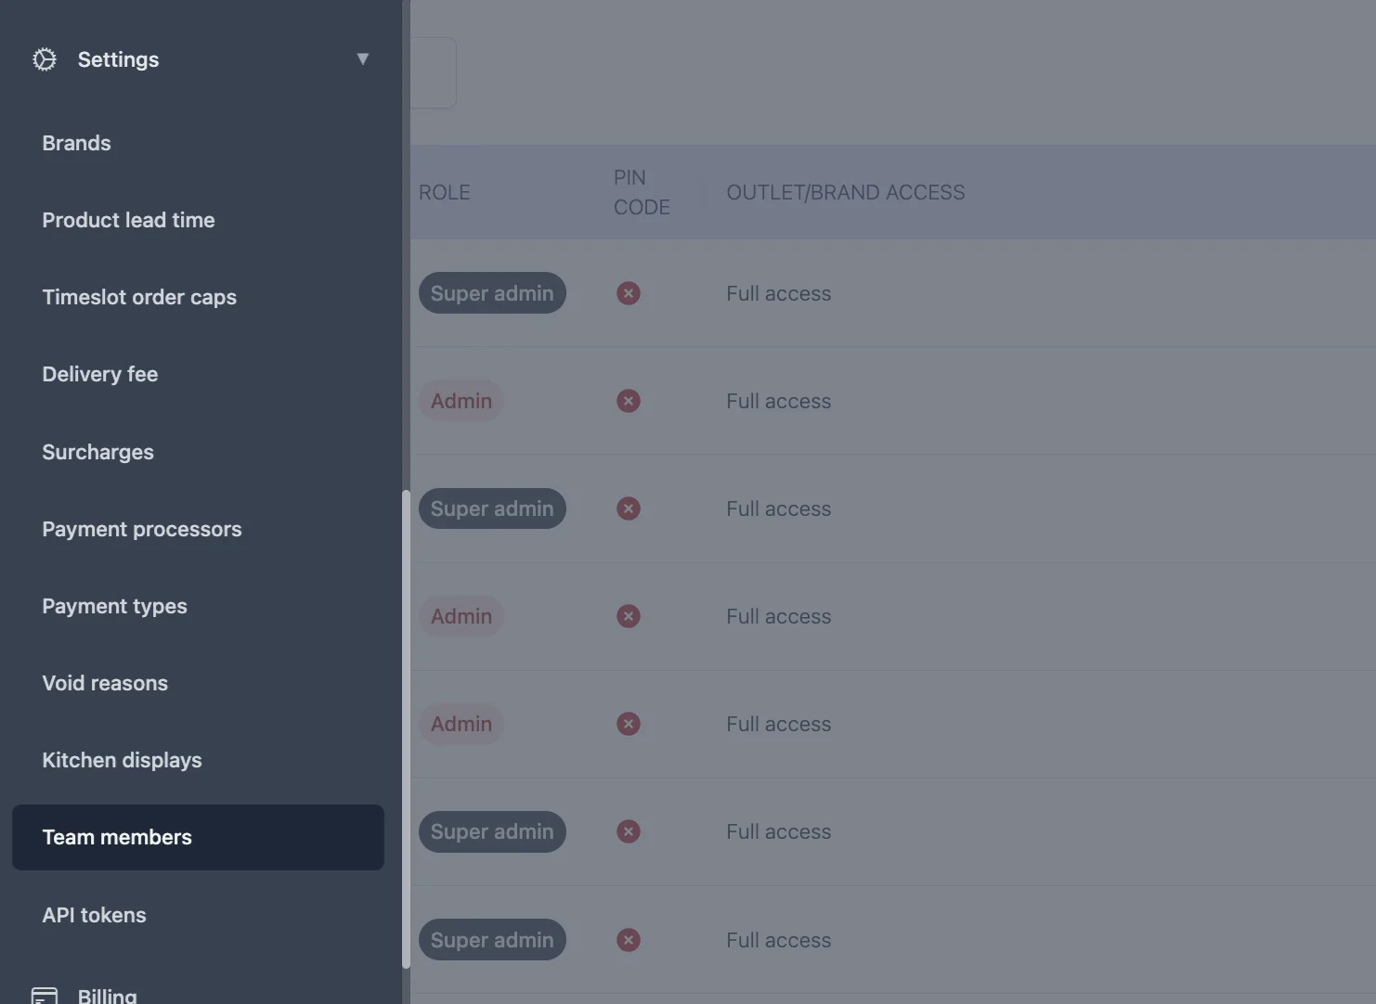
Task: Open the Settings menu label
Action: pyautogui.click(x=118, y=59)
